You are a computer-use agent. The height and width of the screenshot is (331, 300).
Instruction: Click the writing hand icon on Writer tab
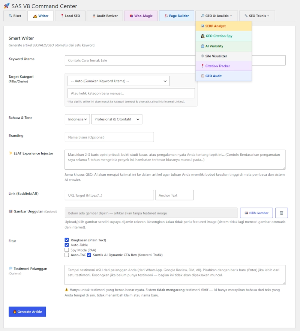tap(35, 16)
